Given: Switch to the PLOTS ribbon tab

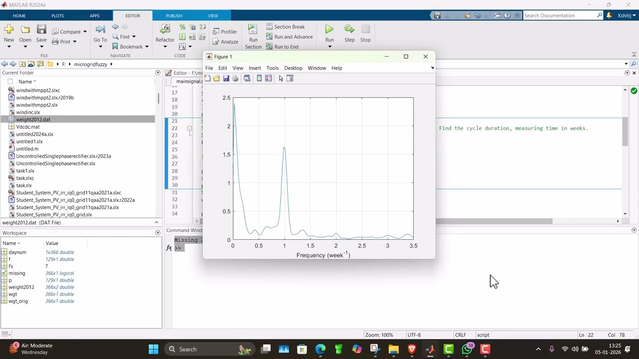Looking at the screenshot, I should tap(57, 15).
